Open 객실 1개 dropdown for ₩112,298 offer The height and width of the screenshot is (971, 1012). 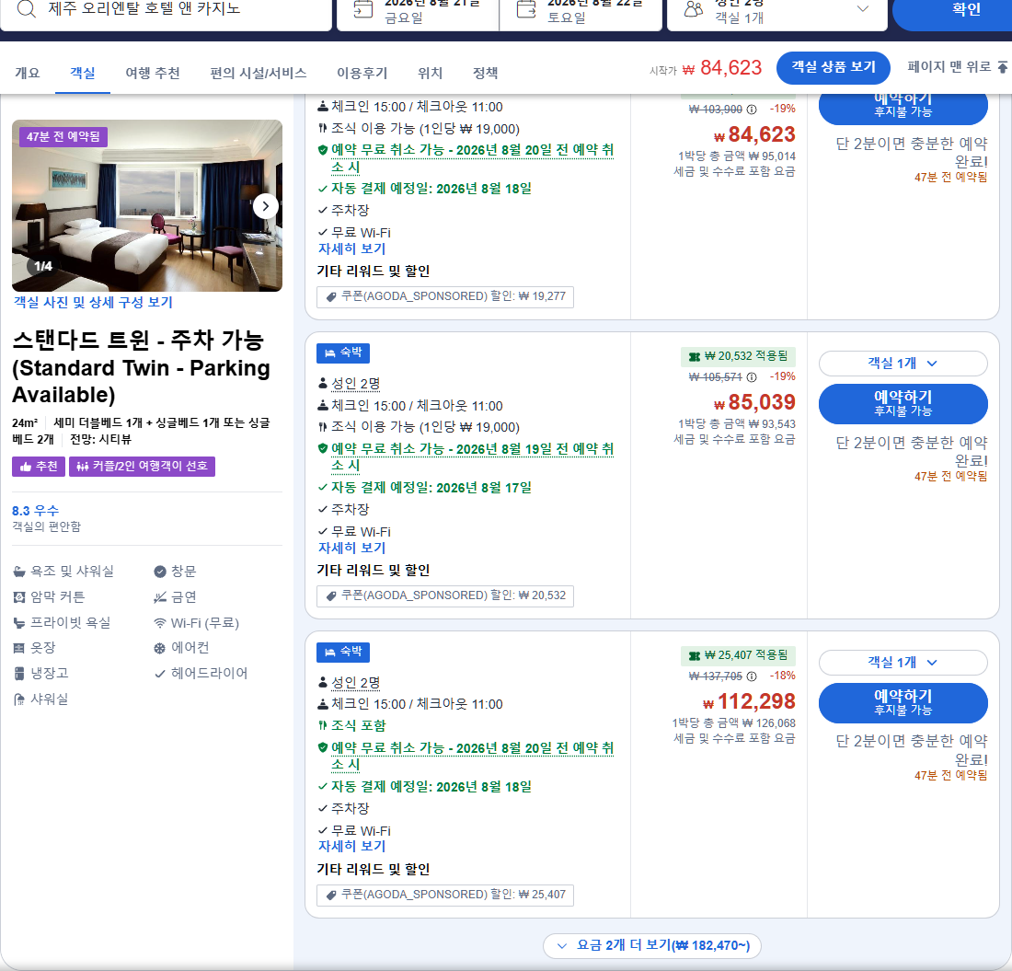tap(903, 663)
